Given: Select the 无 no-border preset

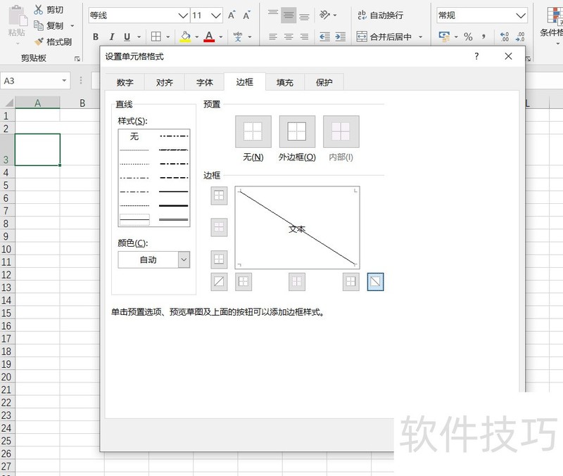Looking at the screenshot, I should pyautogui.click(x=253, y=131).
